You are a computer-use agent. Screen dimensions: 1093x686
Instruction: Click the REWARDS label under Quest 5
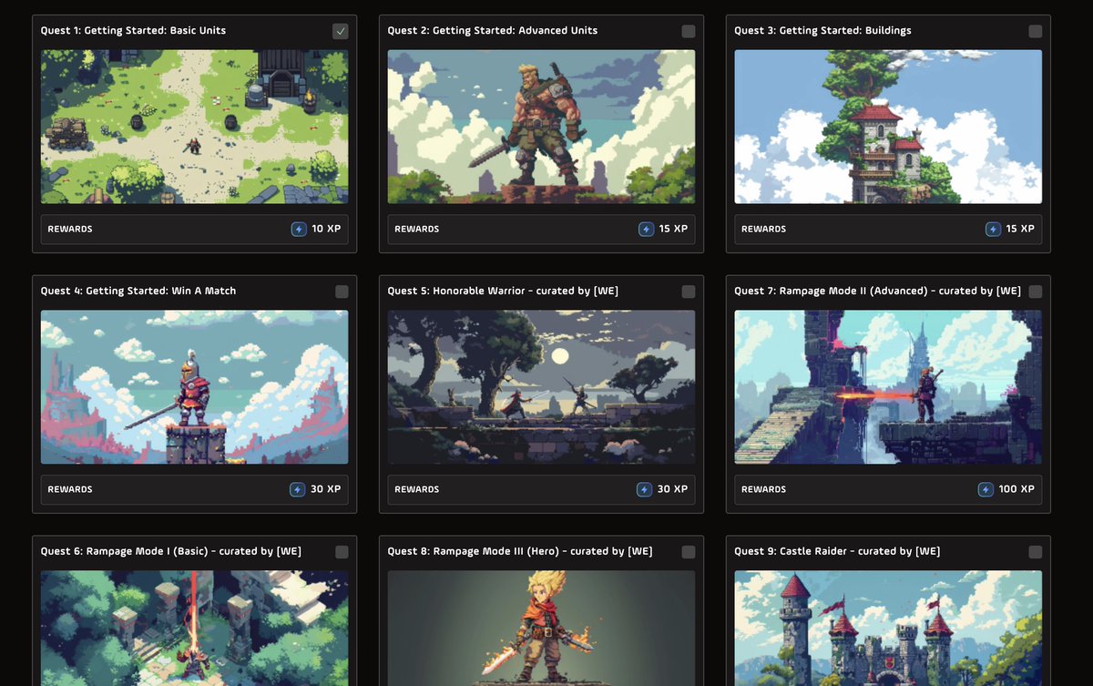[417, 490]
